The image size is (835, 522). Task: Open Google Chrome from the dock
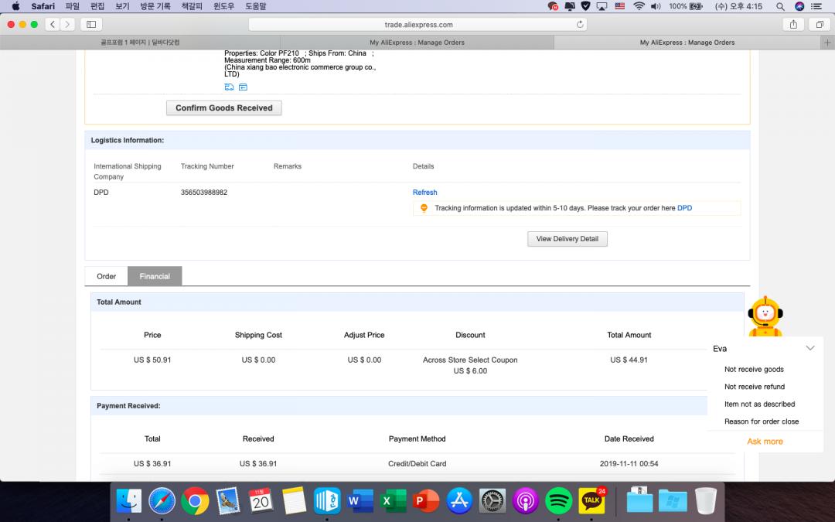[x=195, y=501]
